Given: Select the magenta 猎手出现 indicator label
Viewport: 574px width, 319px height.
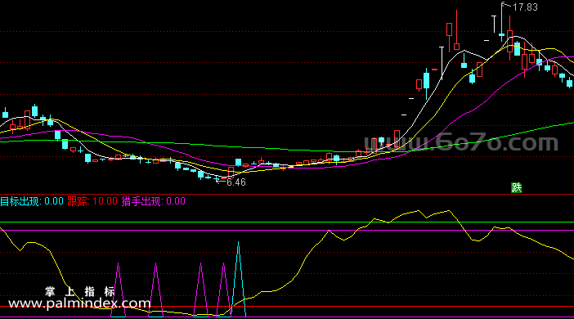Looking at the screenshot, I should pyautogui.click(x=141, y=201).
